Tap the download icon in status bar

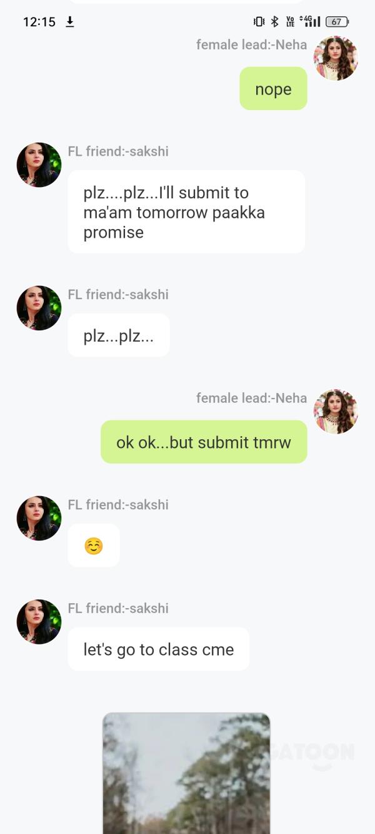(70, 22)
